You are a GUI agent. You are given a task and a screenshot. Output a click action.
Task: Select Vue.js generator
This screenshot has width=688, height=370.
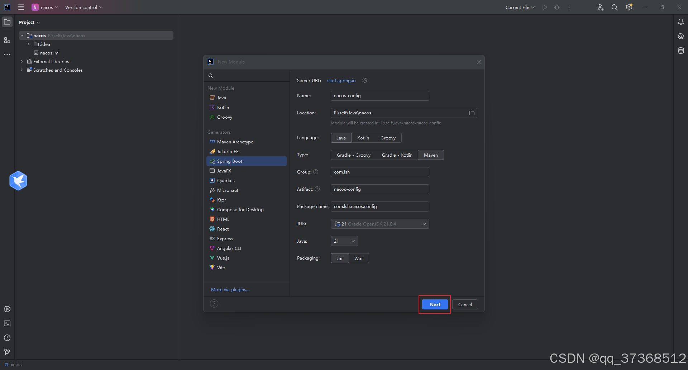click(x=247, y=258)
